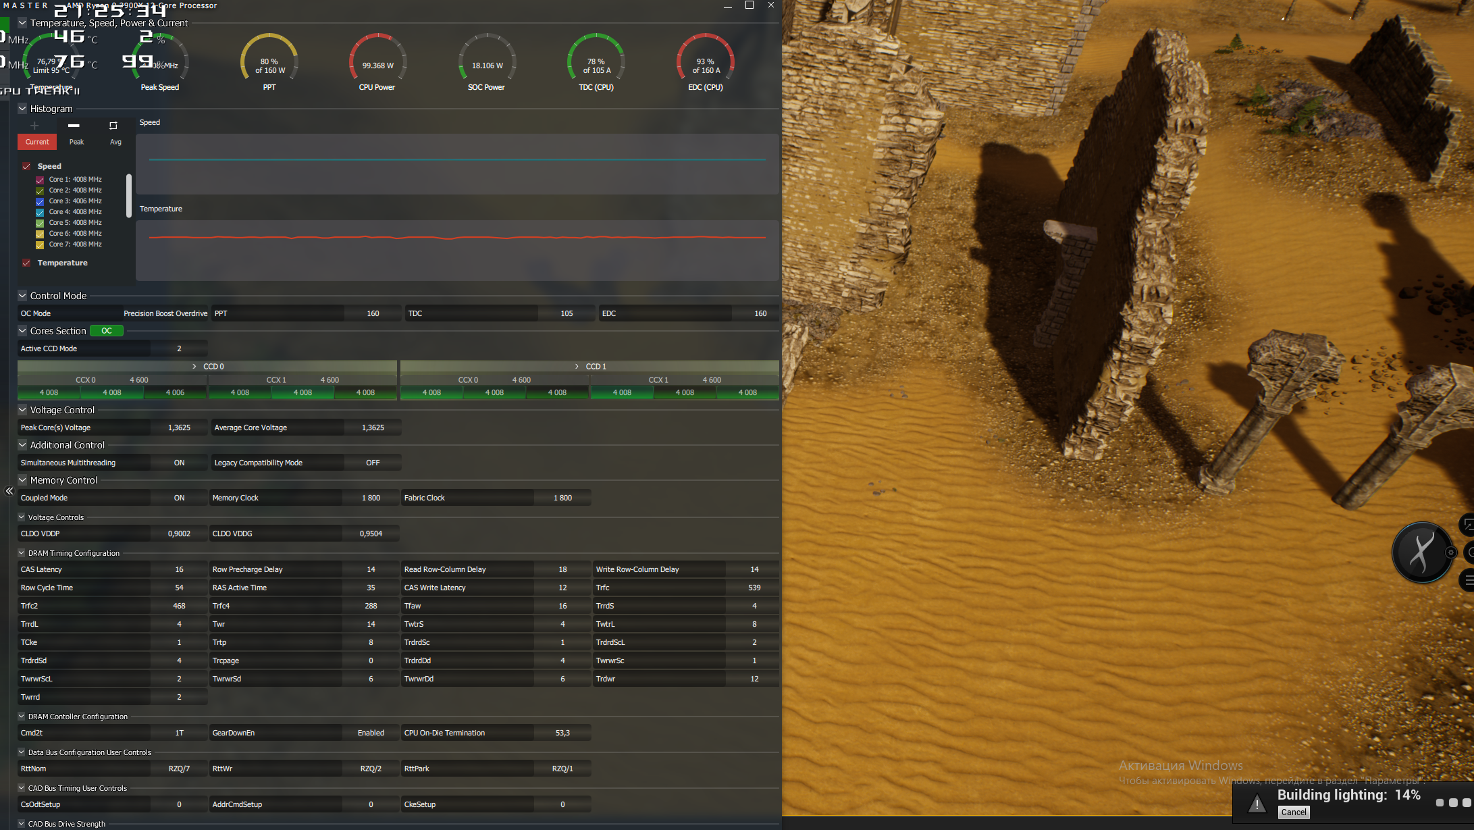Click the Simultaneous Multithreading ON value

pos(179,463)
